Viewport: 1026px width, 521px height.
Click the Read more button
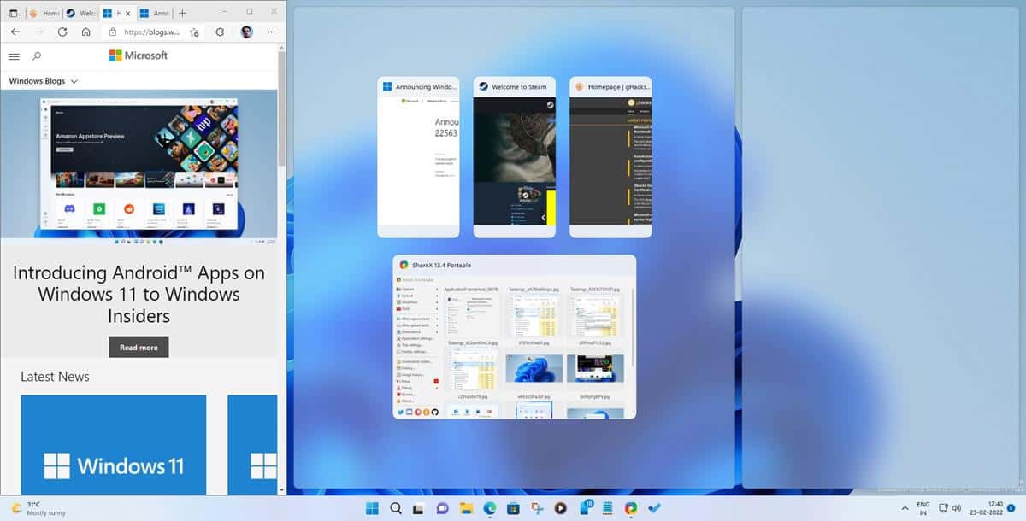(x=139, y=348)
